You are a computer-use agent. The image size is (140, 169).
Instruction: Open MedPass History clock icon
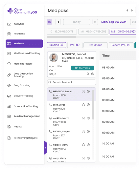click(9, 64)
